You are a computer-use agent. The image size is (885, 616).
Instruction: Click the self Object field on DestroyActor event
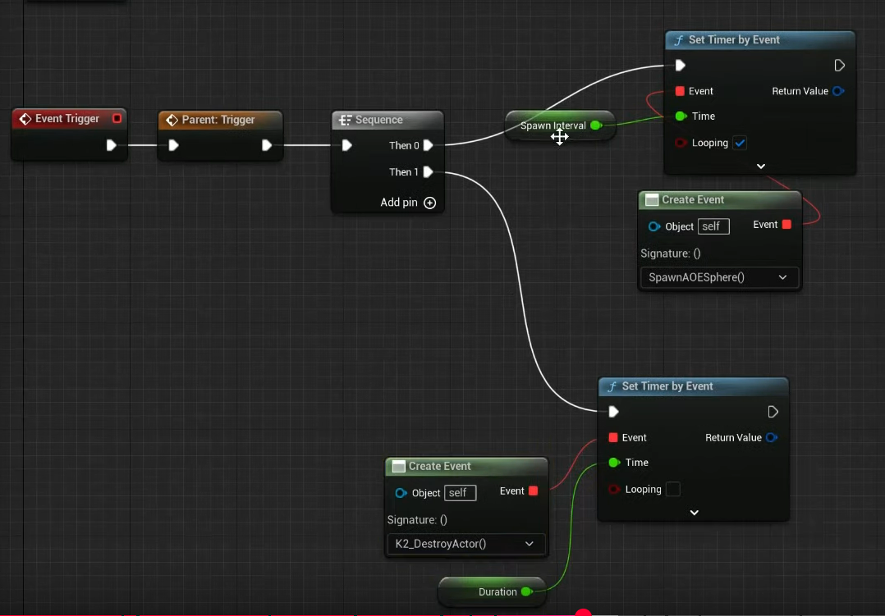(x=460, y=493)
